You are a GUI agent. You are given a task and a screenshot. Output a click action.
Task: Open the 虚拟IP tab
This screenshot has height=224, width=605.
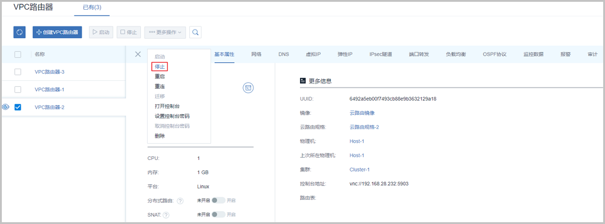pyautogui.click(x=313, y=54)
